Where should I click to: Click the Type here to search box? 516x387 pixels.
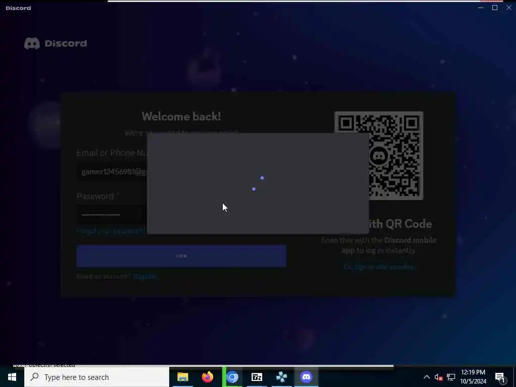[96, 377]
